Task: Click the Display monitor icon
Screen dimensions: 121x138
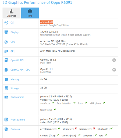Action: (6, 32)
